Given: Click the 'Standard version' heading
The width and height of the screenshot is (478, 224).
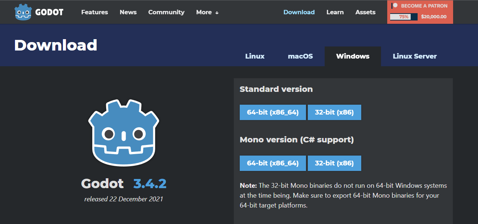Looking at the screenshot, I should (276, 89).
